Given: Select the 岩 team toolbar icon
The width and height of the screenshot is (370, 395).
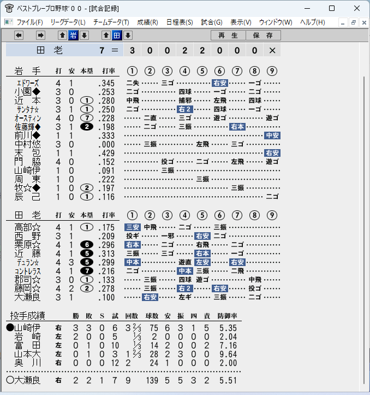Looking at the screenshot, I should point(73,36).
